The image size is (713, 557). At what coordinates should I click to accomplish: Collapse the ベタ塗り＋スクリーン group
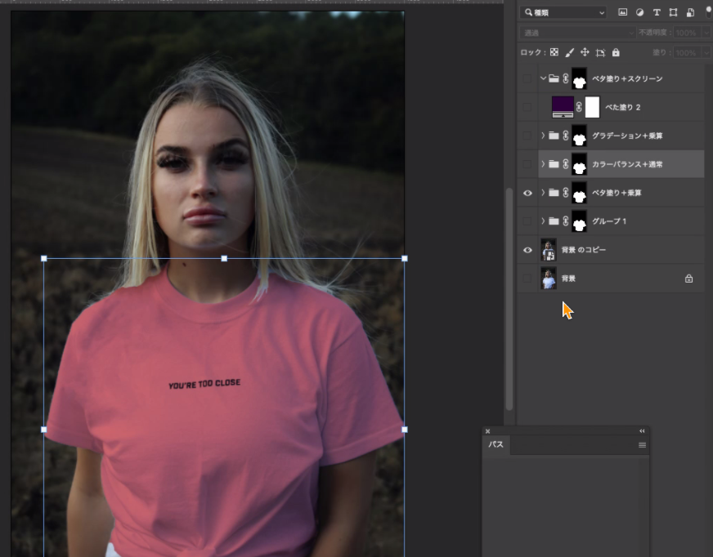coord(543,79)
